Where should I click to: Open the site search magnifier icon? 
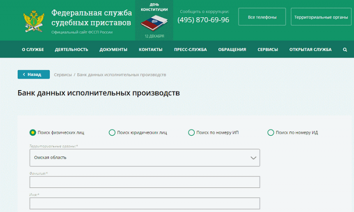point(345,49)
